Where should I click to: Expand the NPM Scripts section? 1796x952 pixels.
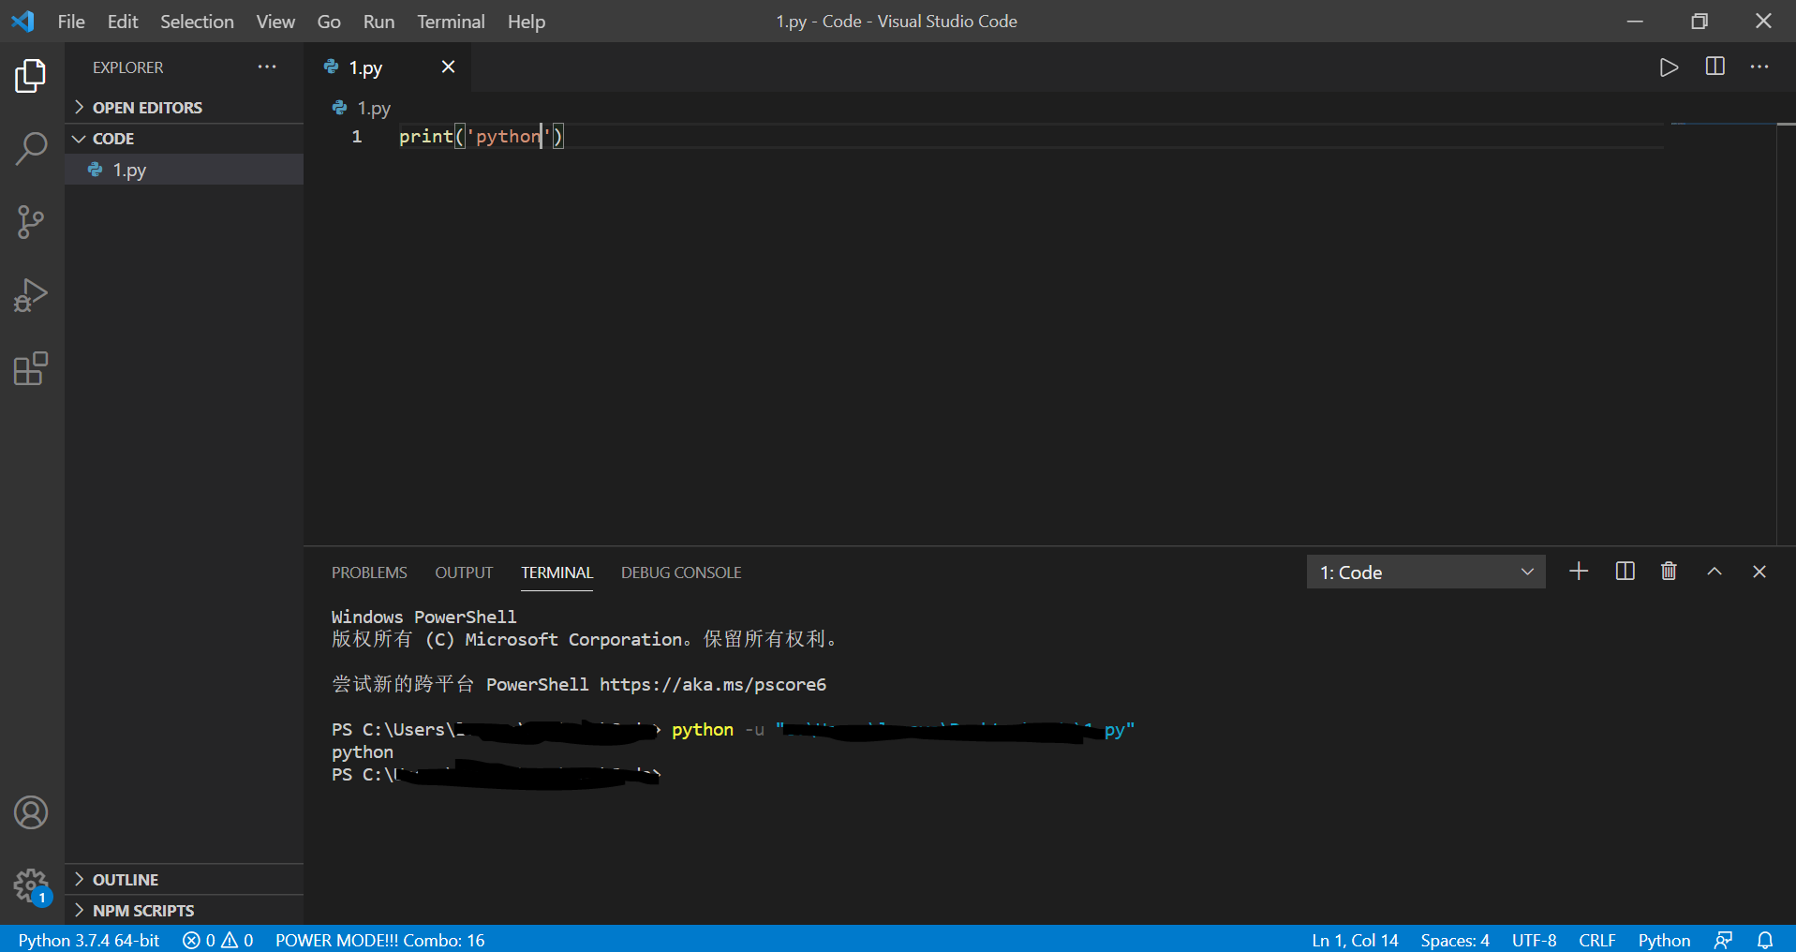[x=185, y=911]
